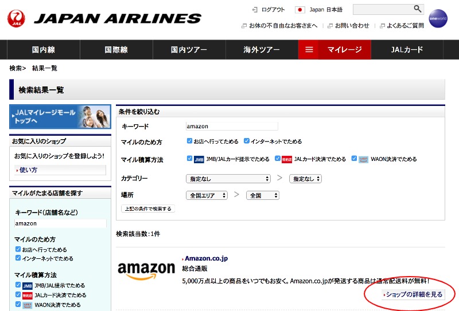Click the JMB icon in left sidebar
Viewport: 459px width, 311px height.
tap(27, 286)
